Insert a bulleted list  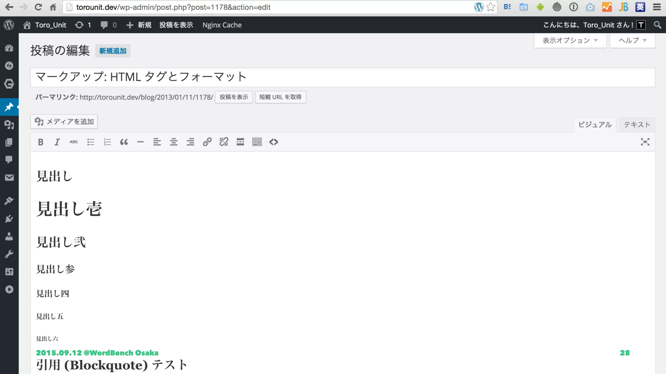[x=91, y=142]
